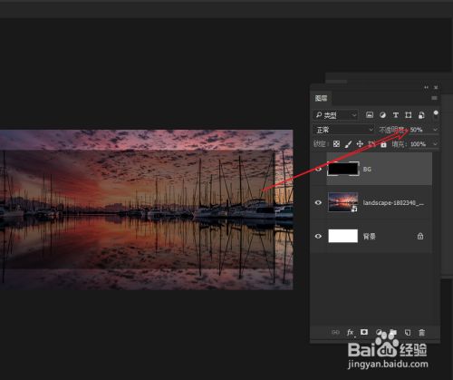
Task: Click the 不透明度 opacity label
Action: tap(391, 130)
